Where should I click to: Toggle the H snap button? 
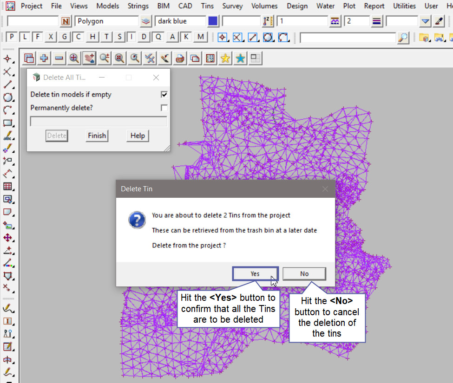click(x=92, y=37)
